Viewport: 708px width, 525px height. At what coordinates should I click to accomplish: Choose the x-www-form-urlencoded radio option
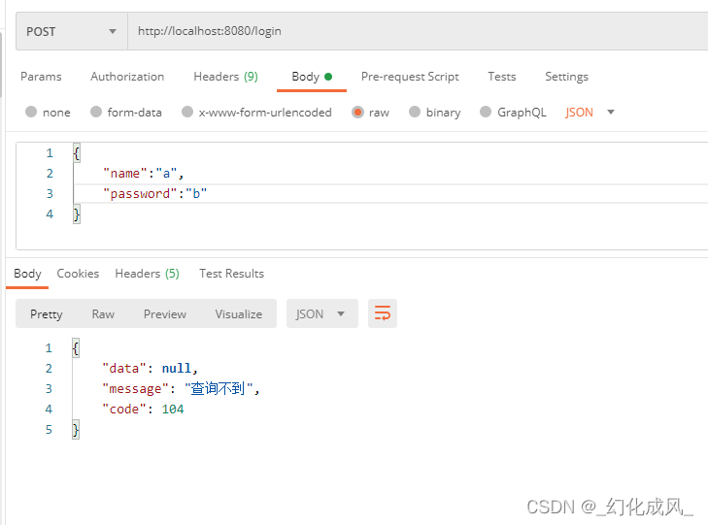187,112
